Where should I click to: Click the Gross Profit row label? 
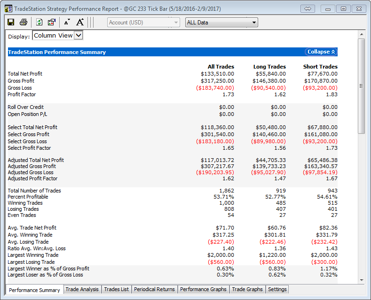click(x=21, y=81)
